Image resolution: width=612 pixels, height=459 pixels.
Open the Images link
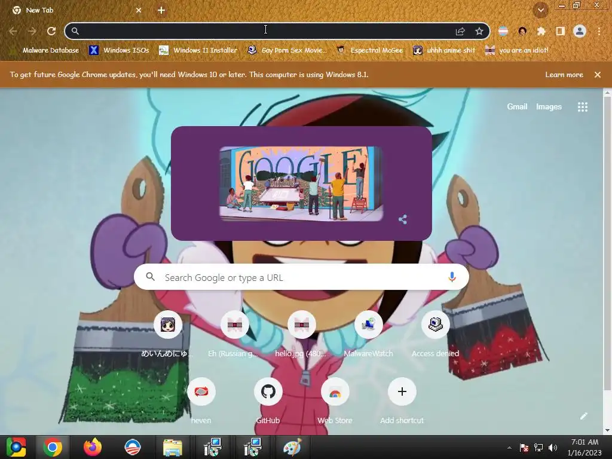(x=549, y=106)
